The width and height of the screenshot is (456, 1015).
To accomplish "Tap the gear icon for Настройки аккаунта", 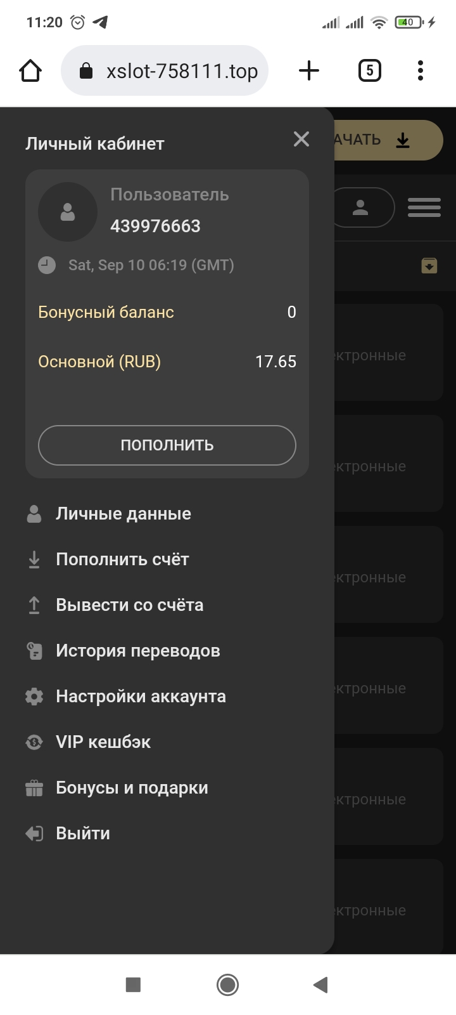I will (34, 697).
